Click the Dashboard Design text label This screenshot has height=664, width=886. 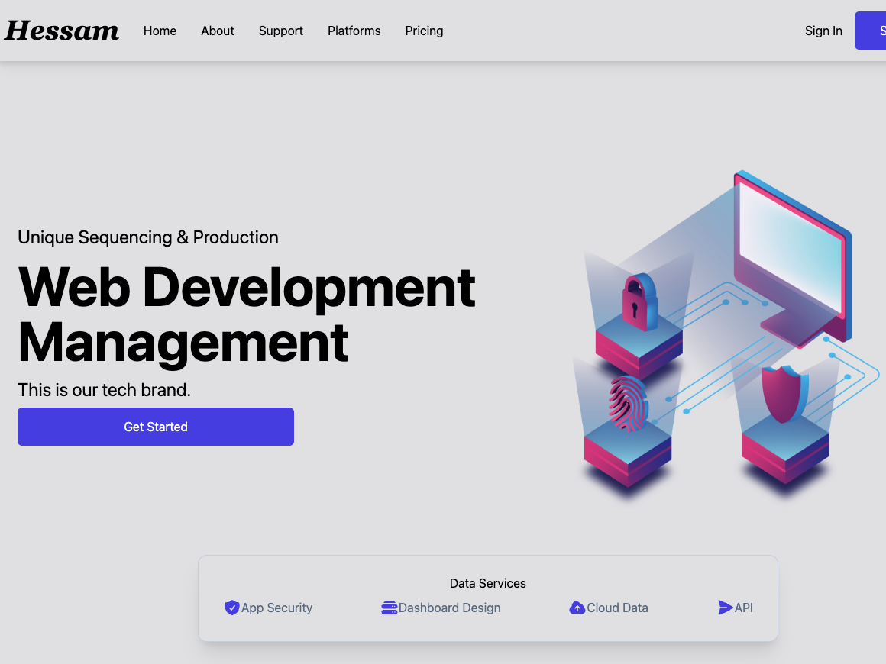coord(449,608)
